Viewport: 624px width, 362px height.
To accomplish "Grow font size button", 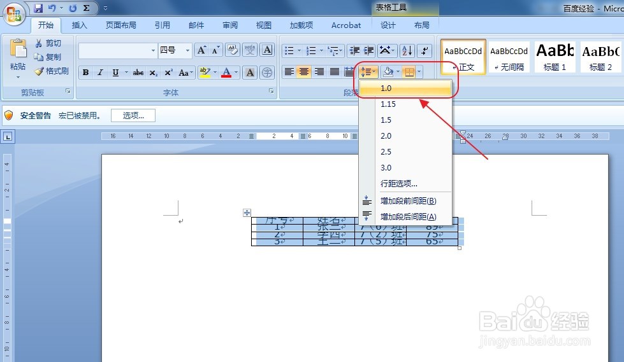I will coord(201,50).
